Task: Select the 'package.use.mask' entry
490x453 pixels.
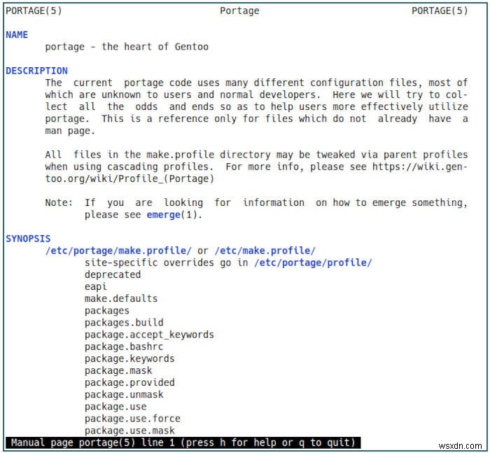Action: coord(129,431)
